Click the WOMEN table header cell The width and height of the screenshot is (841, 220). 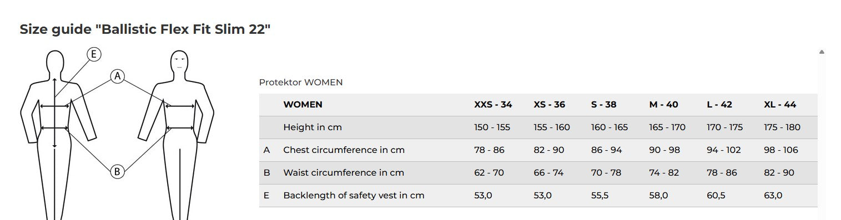pyautogui.click(x=303, y=105)
